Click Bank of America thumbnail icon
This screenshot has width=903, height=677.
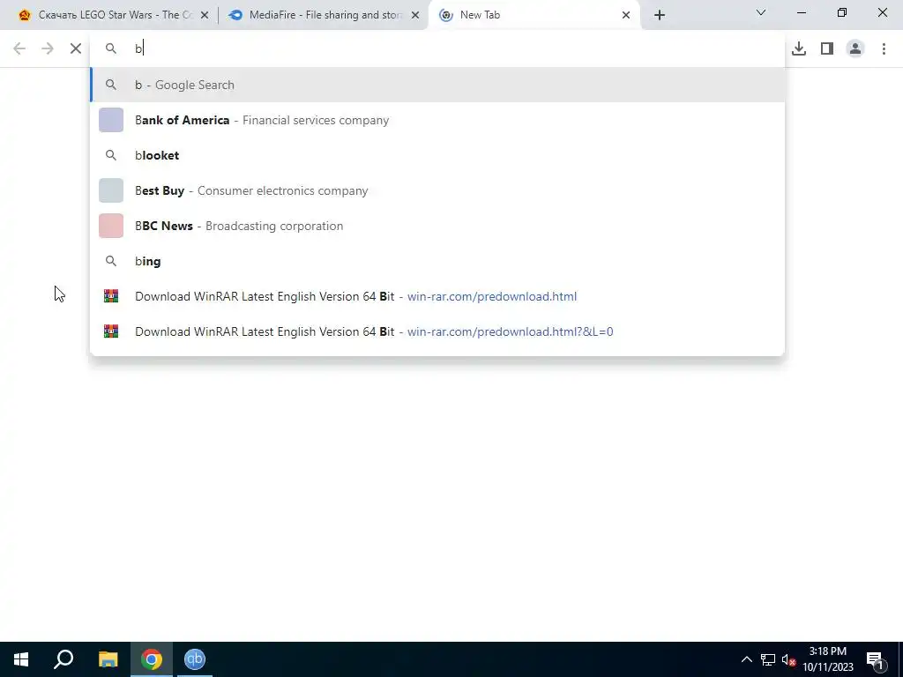click(111, 120)
